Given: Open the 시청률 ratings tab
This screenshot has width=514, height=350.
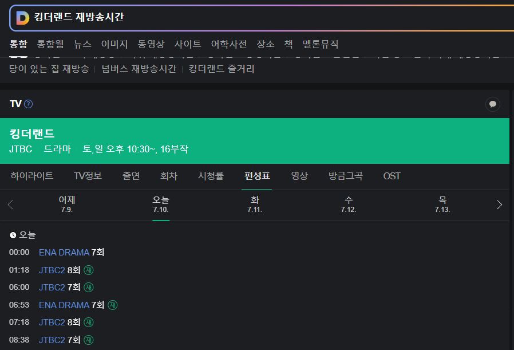Looking at the screenshot, I should pos(211,176).
